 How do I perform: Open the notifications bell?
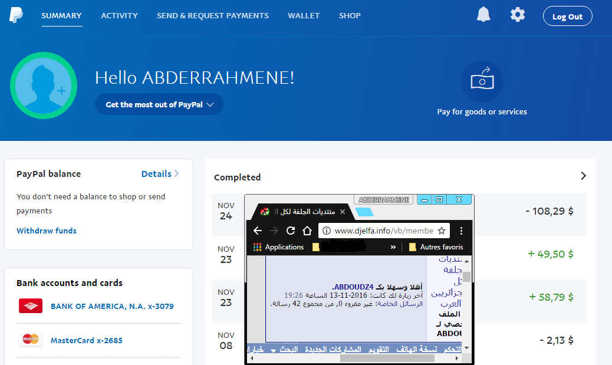483,15
